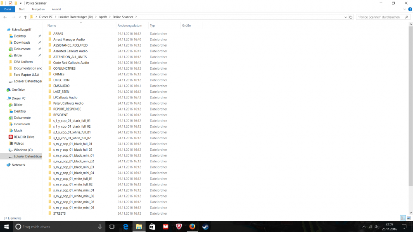The width and height of the screenshot is (413, 232).
Task: Select the Arrest Manager Audio folder
Action: pyautogui.click(x=69, y=40)
